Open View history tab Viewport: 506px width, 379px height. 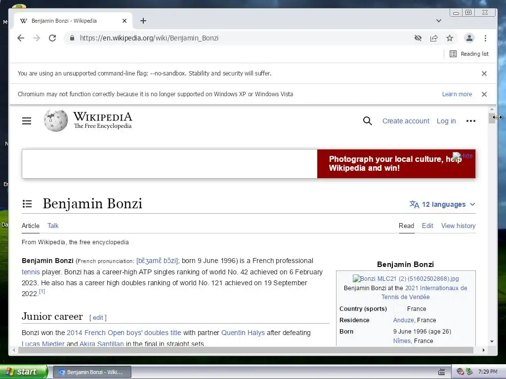(x=458, y=226)
